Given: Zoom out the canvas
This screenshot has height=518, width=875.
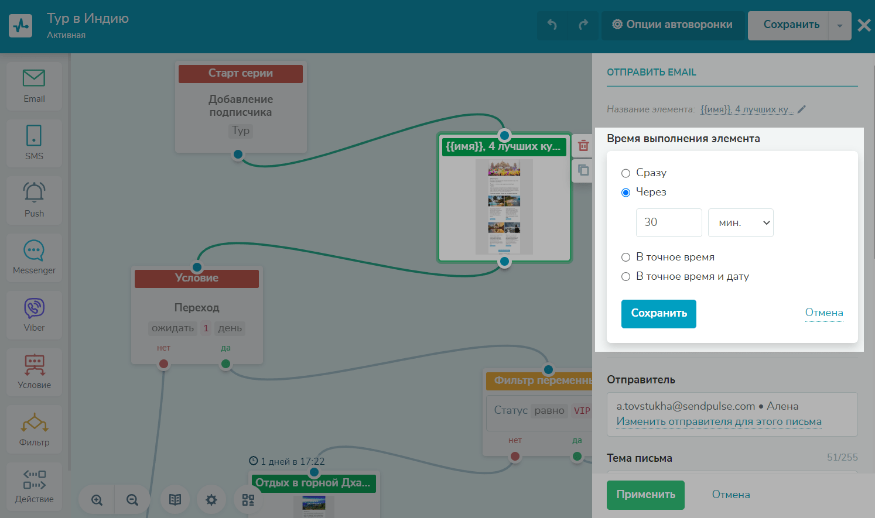Looking at the screenshot, I should pos(132,500).
